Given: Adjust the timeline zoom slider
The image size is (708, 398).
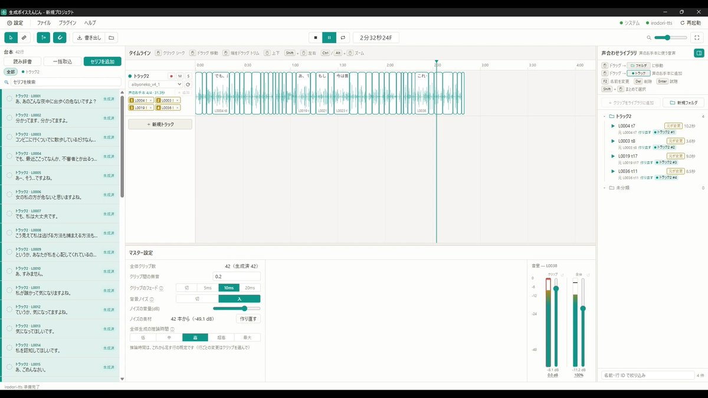Looking at the screenshot, I should pyautogui.click(x=670, y=38).
